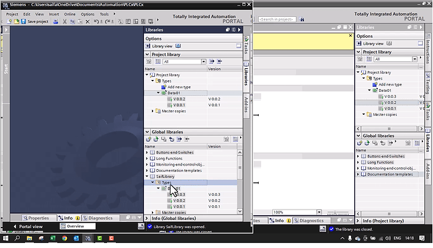The width and height of the screenshot is (433, 248).
Task: Open the Insert menu
Action: point(54,14)
